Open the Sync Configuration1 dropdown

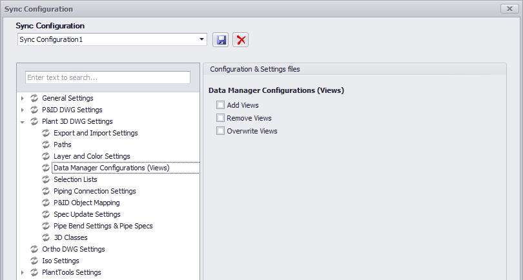tap(201, 39)
